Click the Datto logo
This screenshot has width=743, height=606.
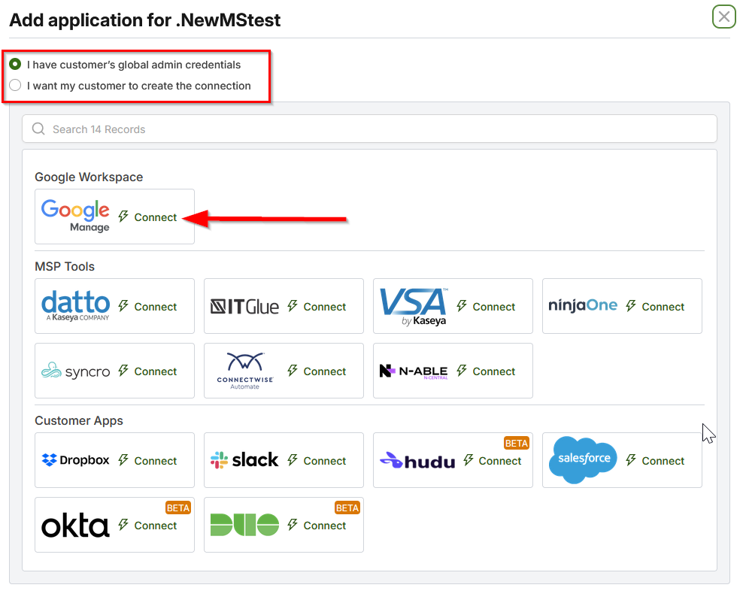pos(75,305)
